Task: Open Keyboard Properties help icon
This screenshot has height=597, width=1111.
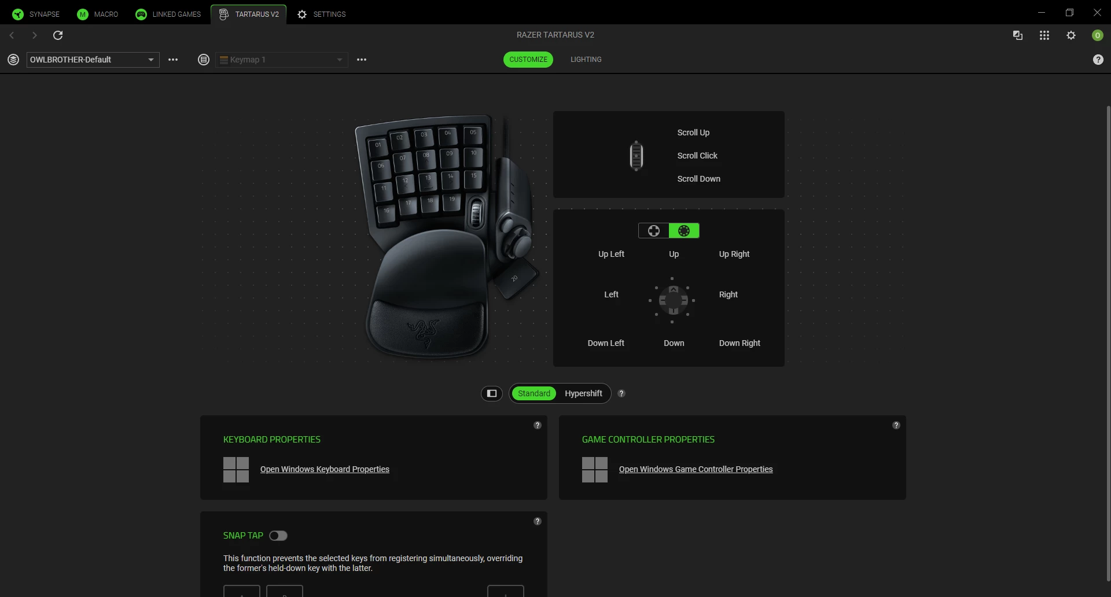Action: click(538, 425)
